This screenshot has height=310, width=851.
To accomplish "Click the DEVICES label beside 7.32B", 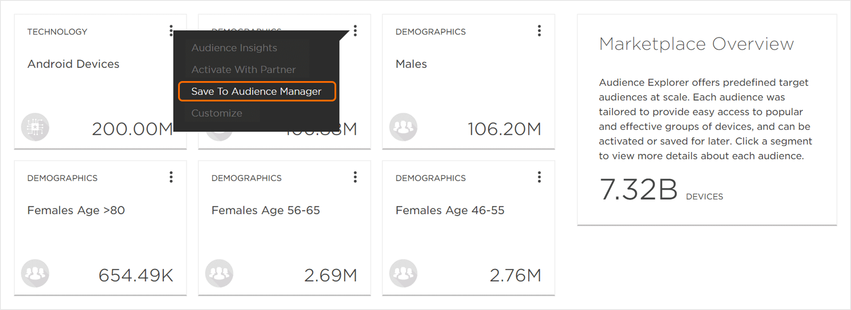I will coord(705,197).
